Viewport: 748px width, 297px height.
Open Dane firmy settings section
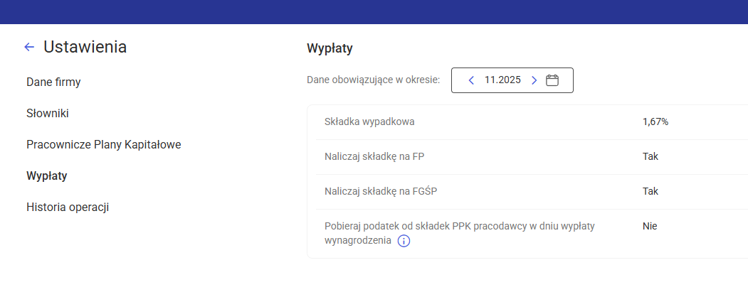[53, 82]
